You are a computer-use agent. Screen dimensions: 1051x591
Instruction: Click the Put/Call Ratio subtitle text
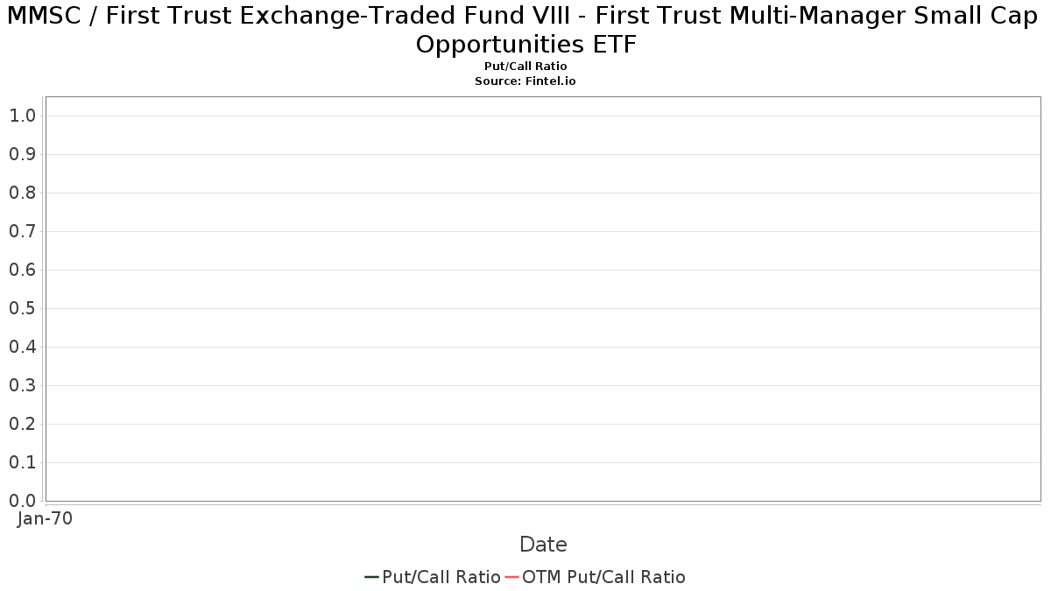[x=525, y=67]
